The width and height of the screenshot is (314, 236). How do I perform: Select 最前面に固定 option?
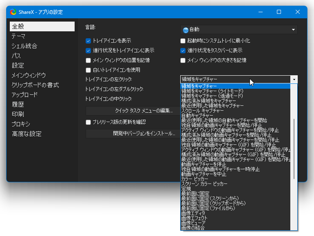point(235,194)
